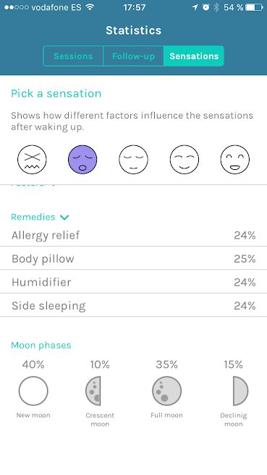This screenshot has width=267, height=475.
Task: Tap the Crescent moon icon
Action: [x=93, y=391]
